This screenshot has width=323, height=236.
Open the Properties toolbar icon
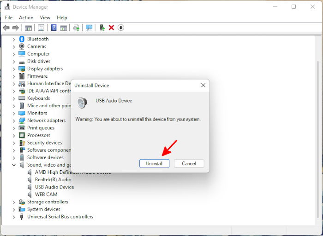[x=41, y=28]
